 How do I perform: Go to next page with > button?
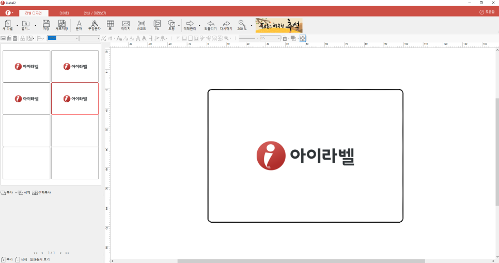tap(61, 253)
